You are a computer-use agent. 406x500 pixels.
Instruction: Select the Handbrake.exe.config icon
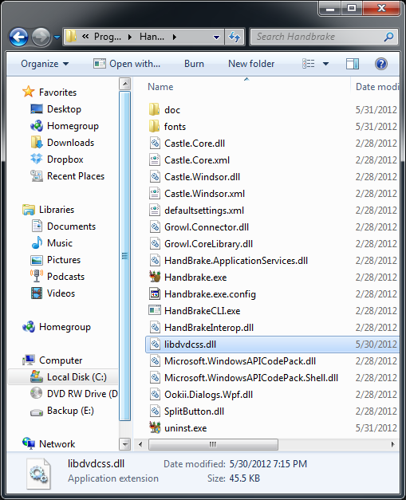(155, 293)
